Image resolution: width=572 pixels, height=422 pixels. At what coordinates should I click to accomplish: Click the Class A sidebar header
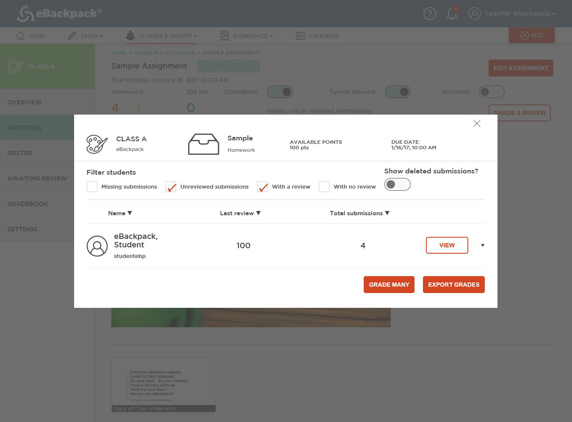coord(47,66)
